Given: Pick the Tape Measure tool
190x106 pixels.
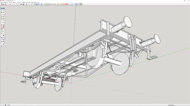Looking at the screenshot, I should tap(2, 31).
